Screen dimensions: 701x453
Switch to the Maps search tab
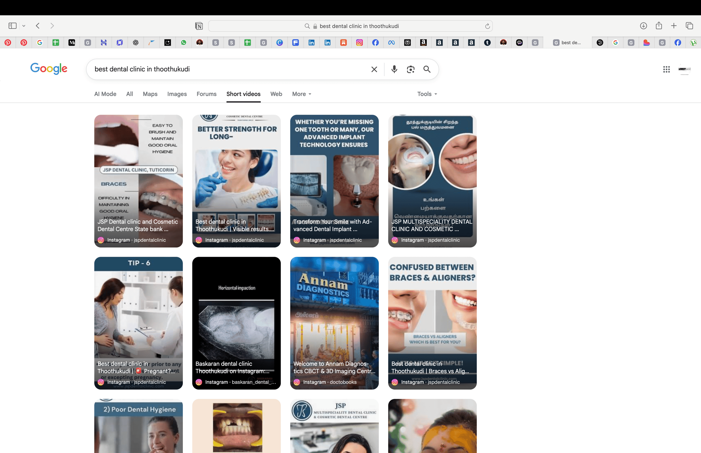tap(150, 94)
